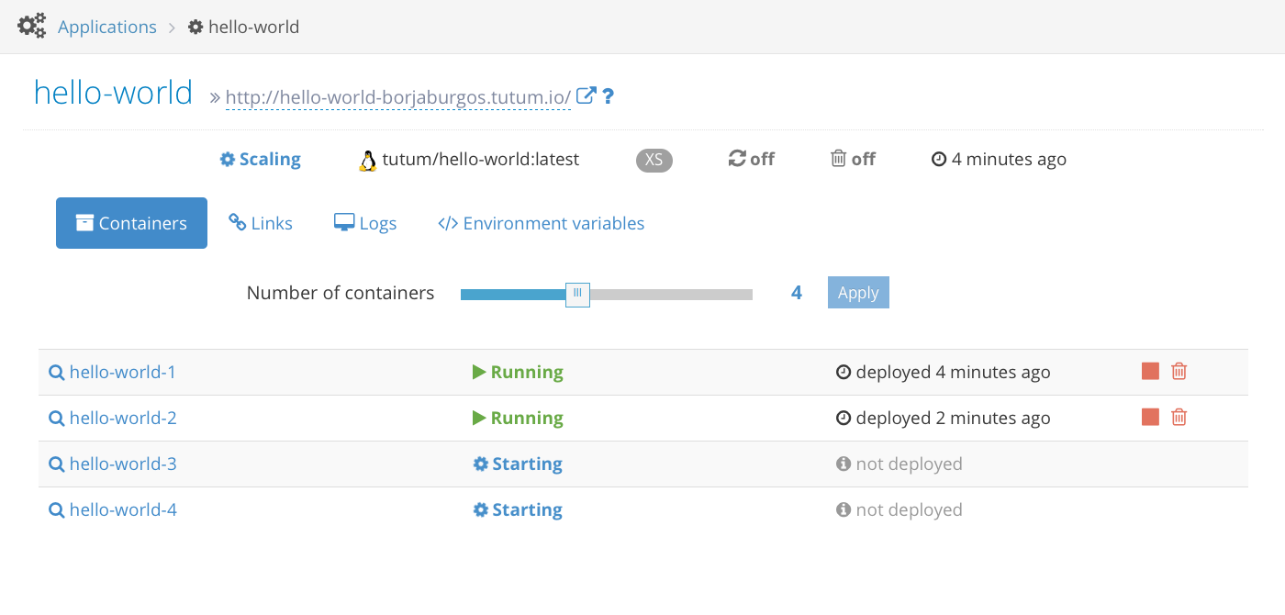Screen dimensions: 1285x615
Task: Stop the hello-world-2 container with red square
Action: pyautogui.click(x=1150, y=417)
